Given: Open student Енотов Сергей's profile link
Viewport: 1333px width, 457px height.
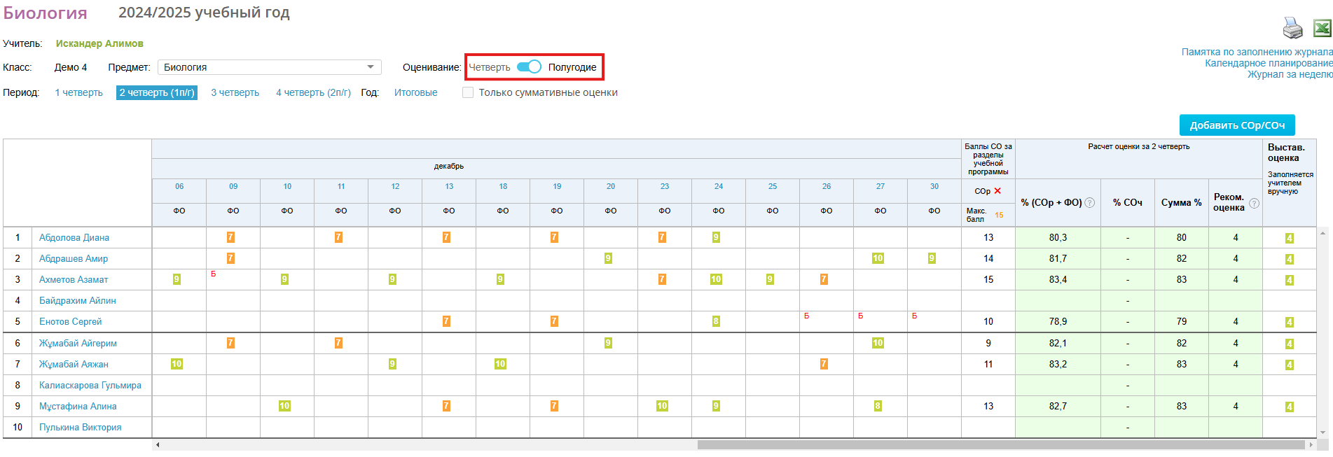Looking at the screenshot, I should (70, 322).
